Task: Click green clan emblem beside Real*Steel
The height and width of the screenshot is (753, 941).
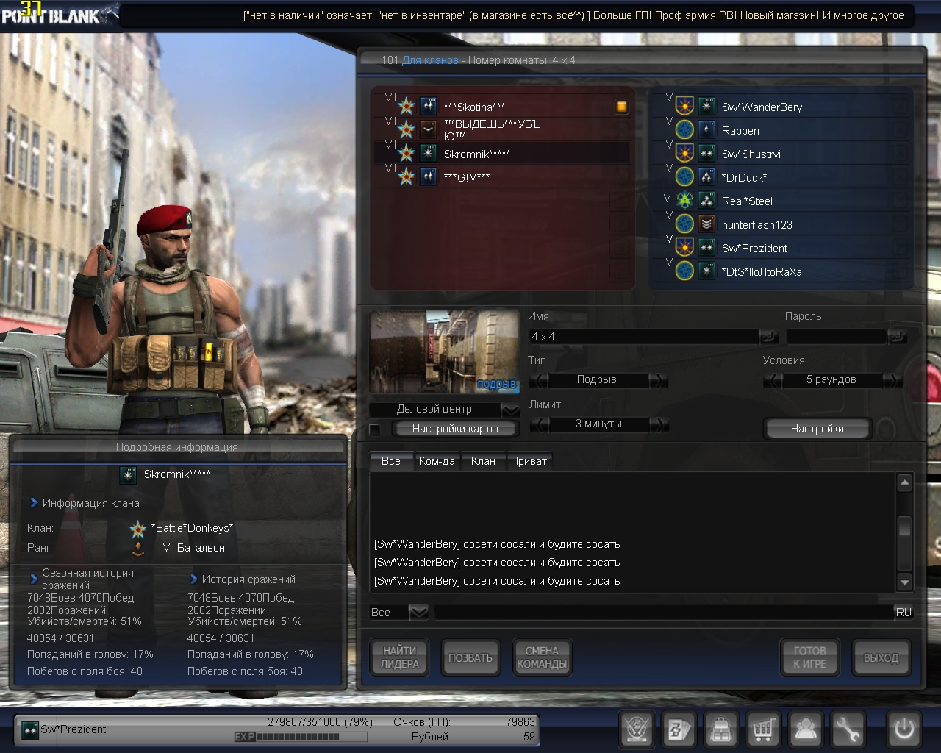Action: (x=684, y=201)
